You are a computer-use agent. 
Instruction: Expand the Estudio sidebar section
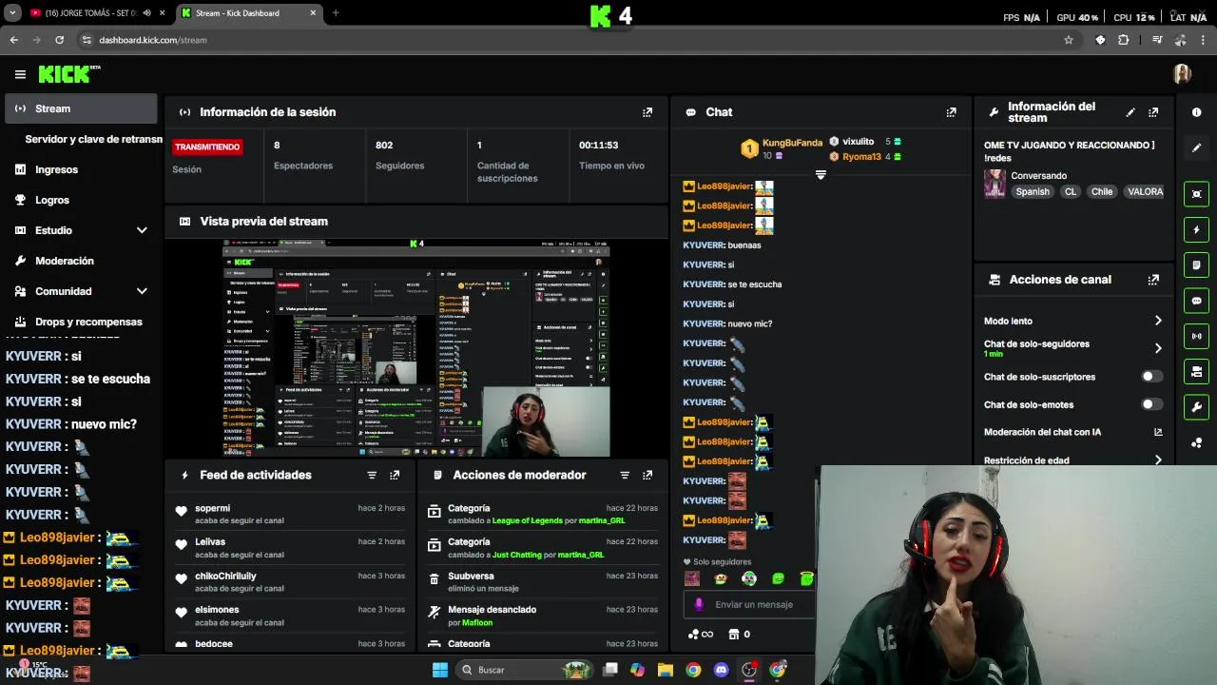(x=142, y=230)
